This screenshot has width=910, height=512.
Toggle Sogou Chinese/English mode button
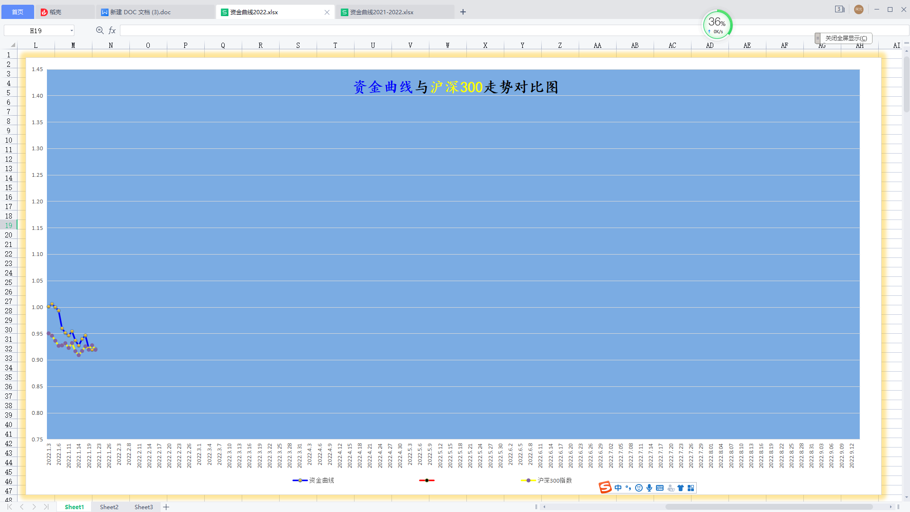point(618,488)
